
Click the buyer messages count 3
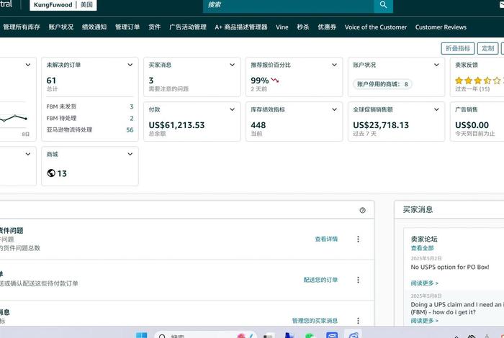click(151, 81)
